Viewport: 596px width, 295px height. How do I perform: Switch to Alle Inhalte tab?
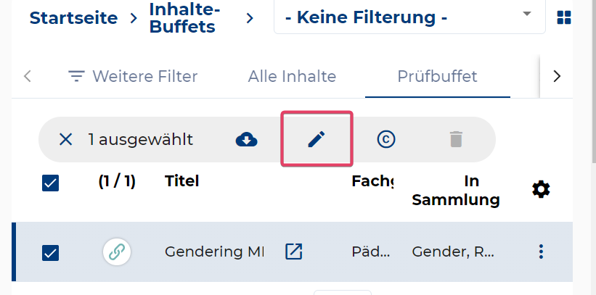(292, 76)
